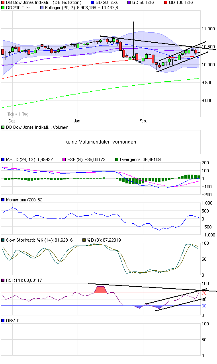This screenshot has height=364, width=217.
Task: Click the purple GD 50 Ticks swatch
Action: tap(129, 2)
